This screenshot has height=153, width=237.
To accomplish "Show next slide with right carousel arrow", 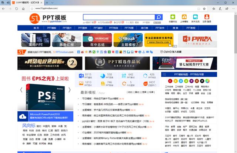I will pyautogui.click(x=70, y=90).
